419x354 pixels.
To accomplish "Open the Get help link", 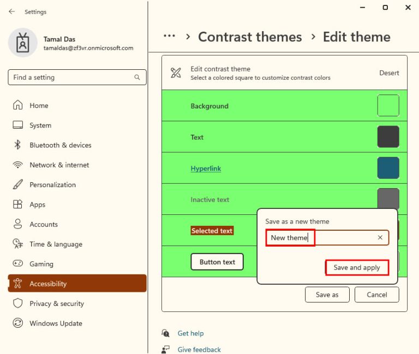I will pos(190,333).
